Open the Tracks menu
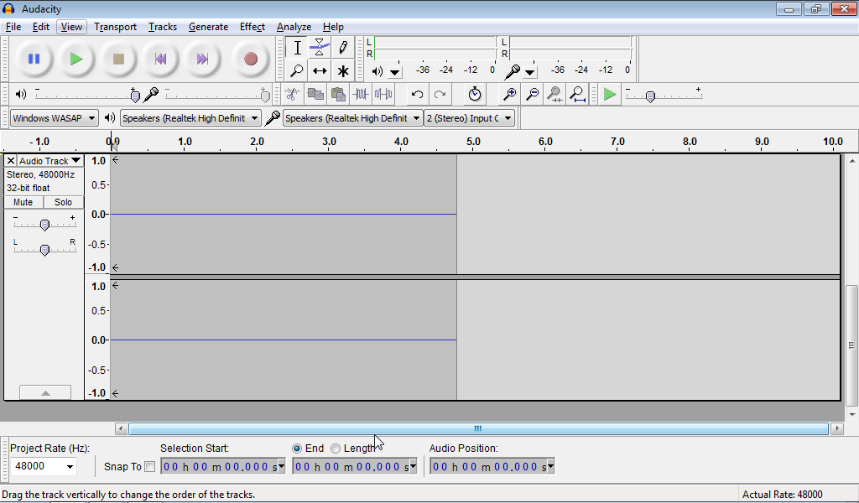The width and height of the screenshot is (859, 503). (x=163, y=27)
